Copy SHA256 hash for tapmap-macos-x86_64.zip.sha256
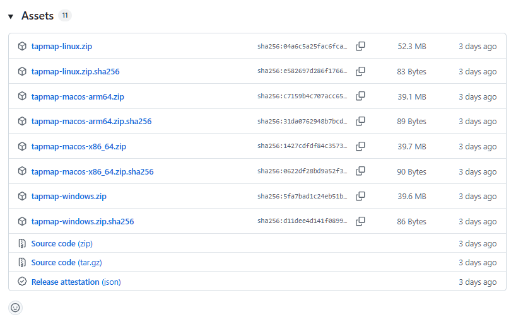Viewport: 511px width, 322px height. pos(360,171)
